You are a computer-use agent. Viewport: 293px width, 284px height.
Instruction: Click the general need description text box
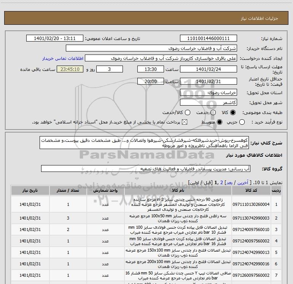click(144, 143)
